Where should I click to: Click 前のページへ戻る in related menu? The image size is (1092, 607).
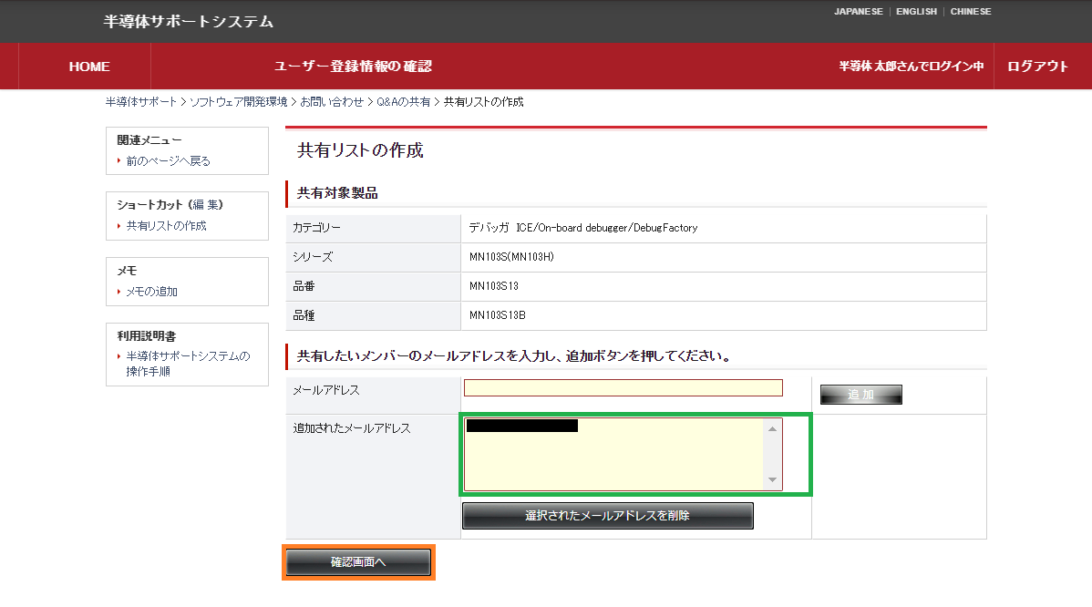pos(168,160)
